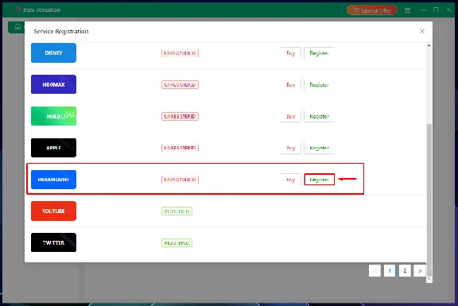Select the Hulu service logo tile

tap(53, 116)
